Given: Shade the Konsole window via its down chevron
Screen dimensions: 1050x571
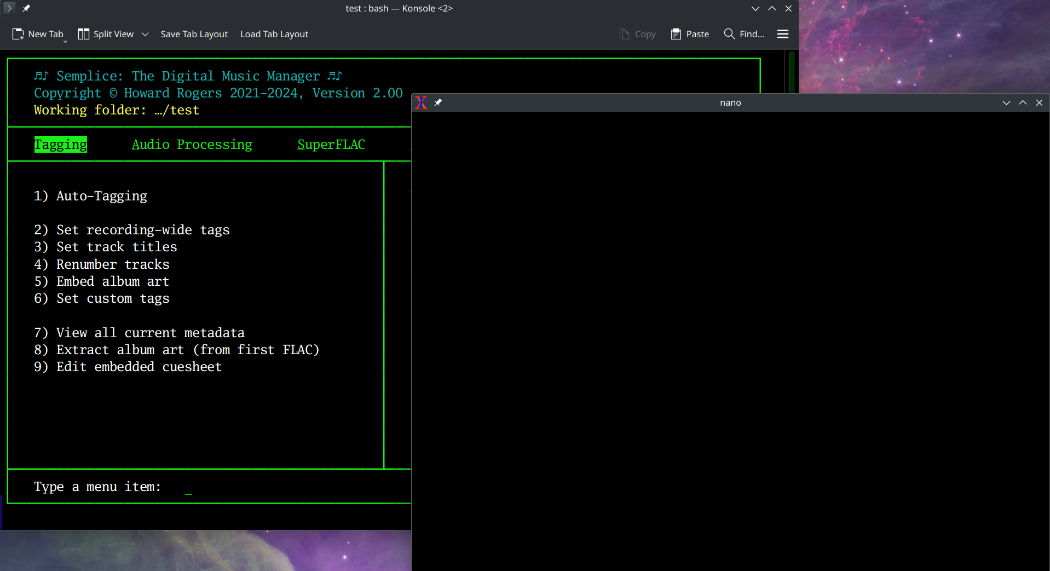Looking at the screenshot, I should [x=755, y=8].
